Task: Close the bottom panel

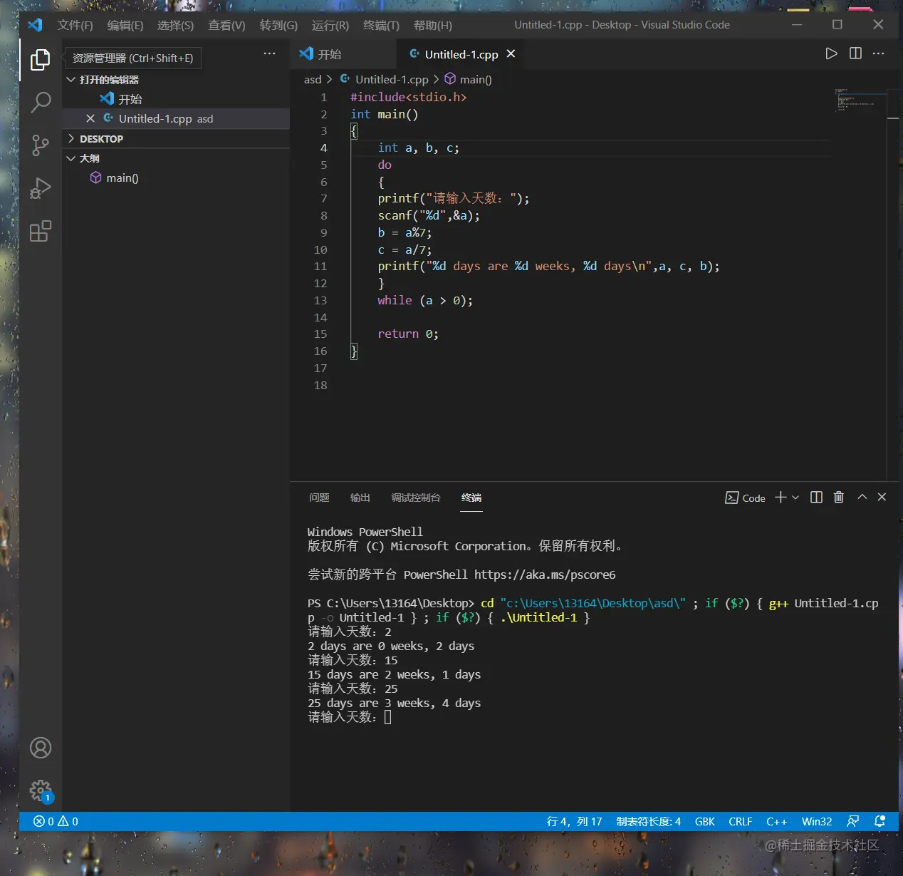Action: tap(882, 498)
